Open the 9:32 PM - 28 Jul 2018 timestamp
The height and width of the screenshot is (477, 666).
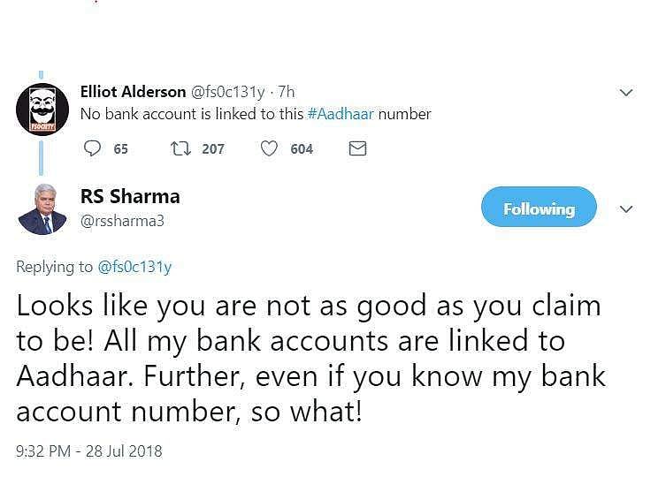(89, 450)
